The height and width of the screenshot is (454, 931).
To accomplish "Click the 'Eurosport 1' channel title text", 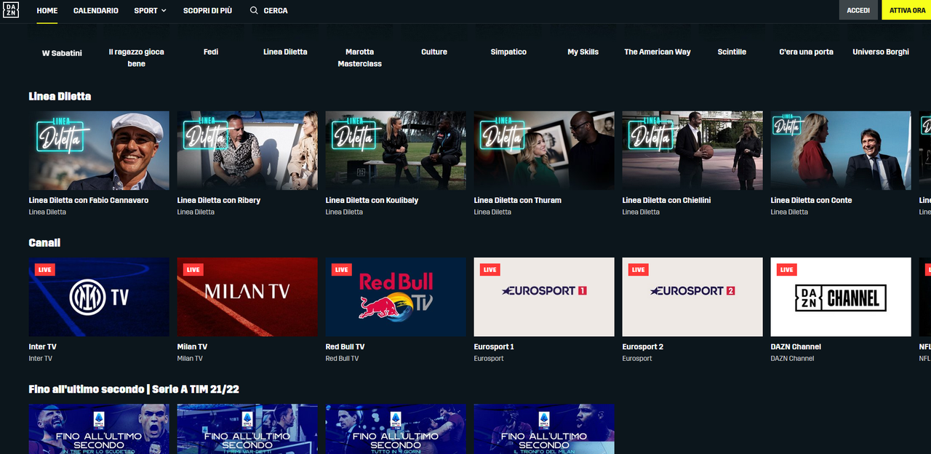I will (494, 347).
